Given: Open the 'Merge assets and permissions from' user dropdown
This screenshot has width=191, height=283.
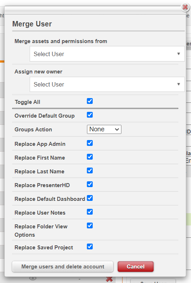Looking at the screenshot, I should (107, 54).
